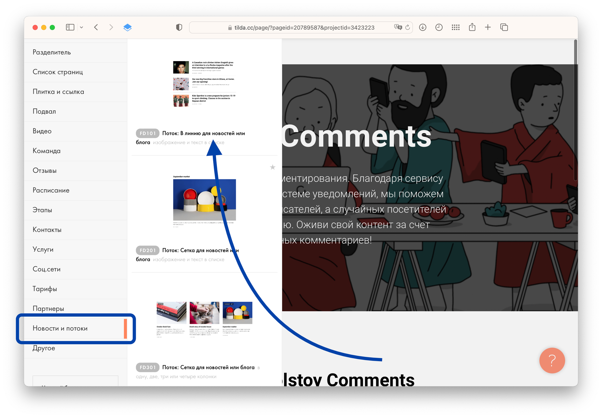Open the privacy shield report
Viewport: 602px width, 418px height.
click(179, 27)
